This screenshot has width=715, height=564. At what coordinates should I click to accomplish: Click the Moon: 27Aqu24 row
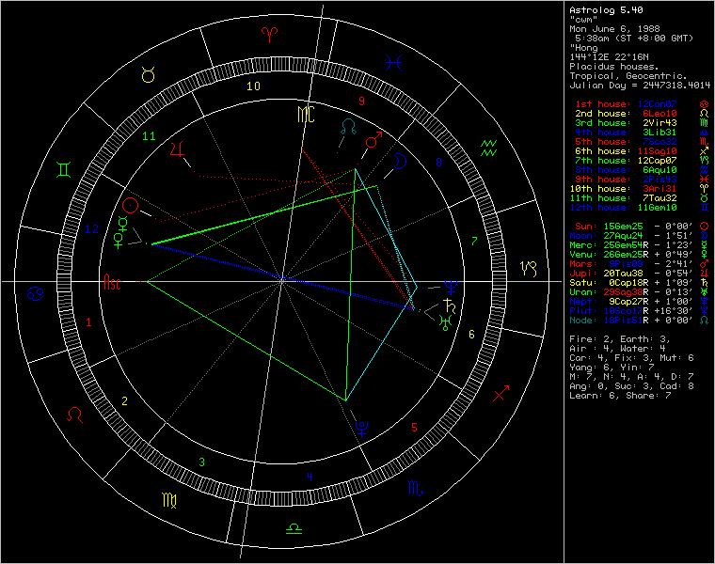[x=639, y=236]
